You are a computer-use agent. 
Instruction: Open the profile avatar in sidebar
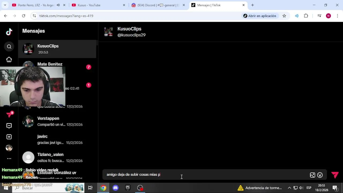tap(9, 148)
